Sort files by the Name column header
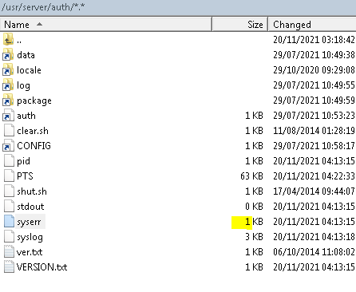 [106, 25]
